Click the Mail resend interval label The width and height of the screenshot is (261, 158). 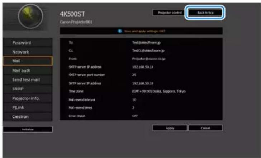(82, 100)
